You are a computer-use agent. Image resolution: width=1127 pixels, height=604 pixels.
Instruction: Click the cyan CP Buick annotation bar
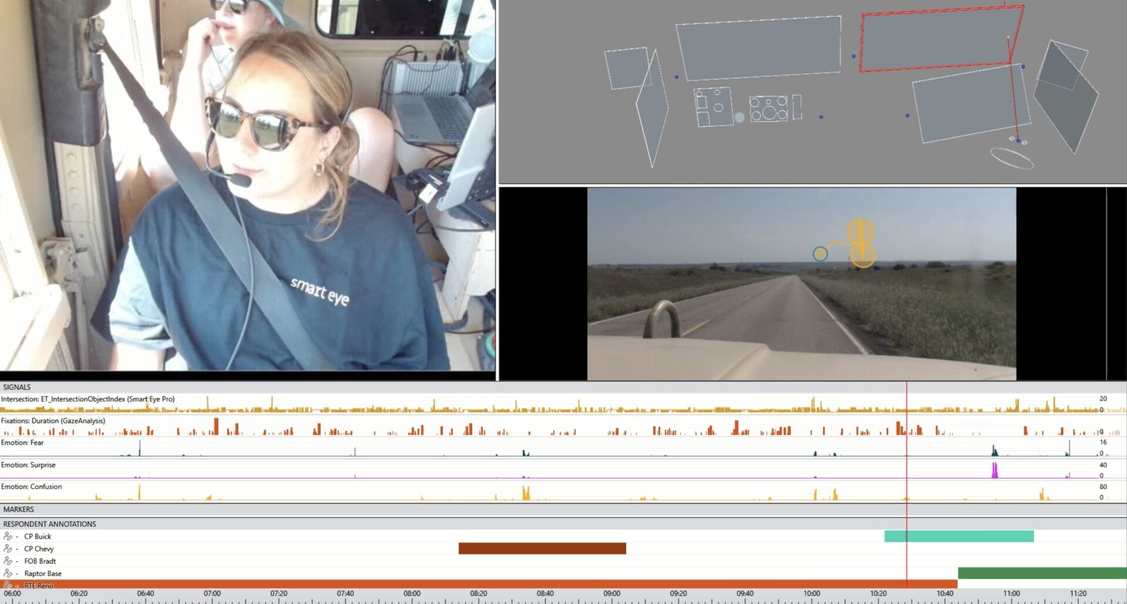(x=959, y=535)
